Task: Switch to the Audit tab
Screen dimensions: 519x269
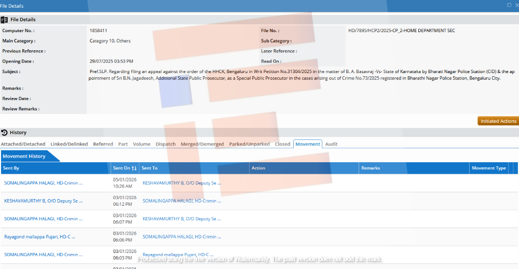Action: tap(331, 144)
